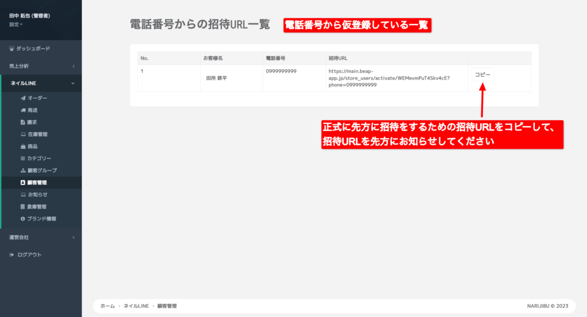Click the カテゴリー list icon in sidebar
Image resolution: width=587 pixels, height=317 pixels.
pyautogui.click(x=23, y=158)
